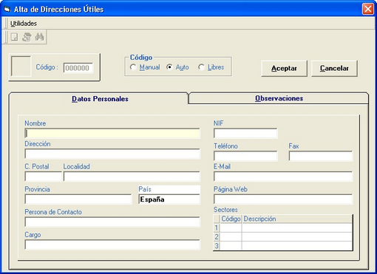
Task: Click the Provincia field
Action: coord(78,199)
